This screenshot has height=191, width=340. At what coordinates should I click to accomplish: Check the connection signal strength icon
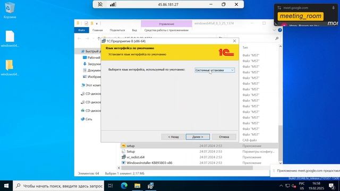[x=113, y=4]
